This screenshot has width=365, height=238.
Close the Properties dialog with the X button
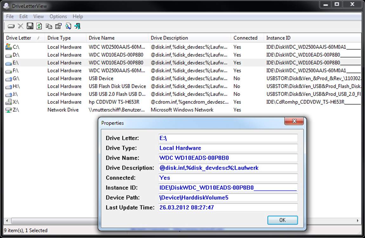coord(294,121)
